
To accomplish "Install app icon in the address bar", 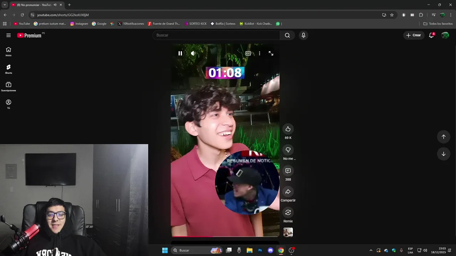I will click(384, 15).
